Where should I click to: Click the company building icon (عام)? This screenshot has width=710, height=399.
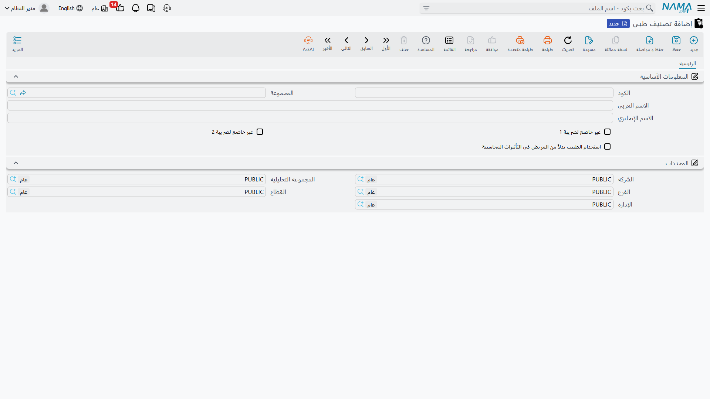click(x=105, y=8)
